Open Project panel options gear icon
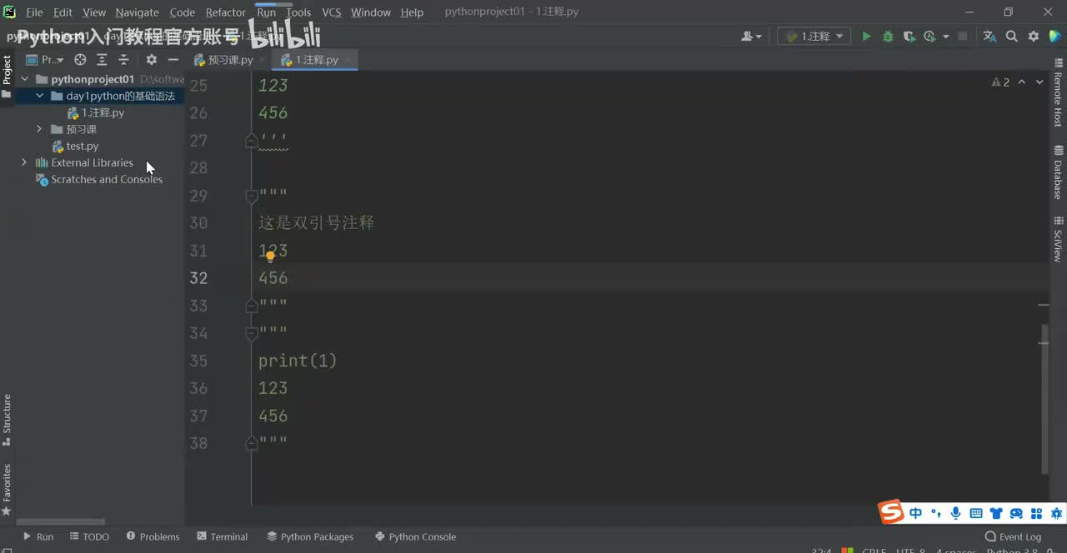 coord(151,60)
